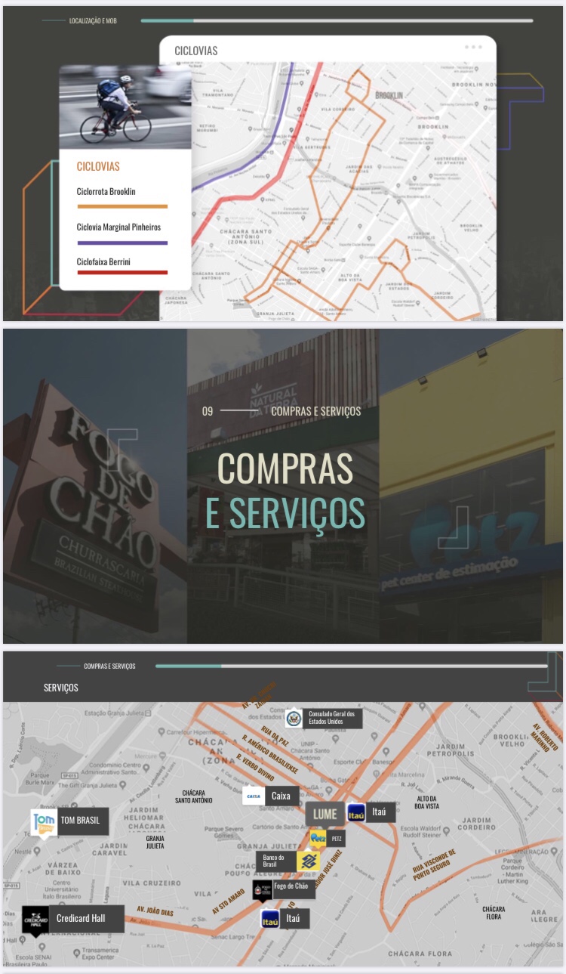This screenshot has width=566, height=974.
Task: Click the yellow Banco do Brasil logo
Action: point(308,861)
